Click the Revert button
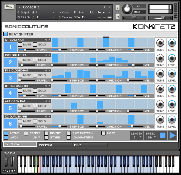 point(46,133)
